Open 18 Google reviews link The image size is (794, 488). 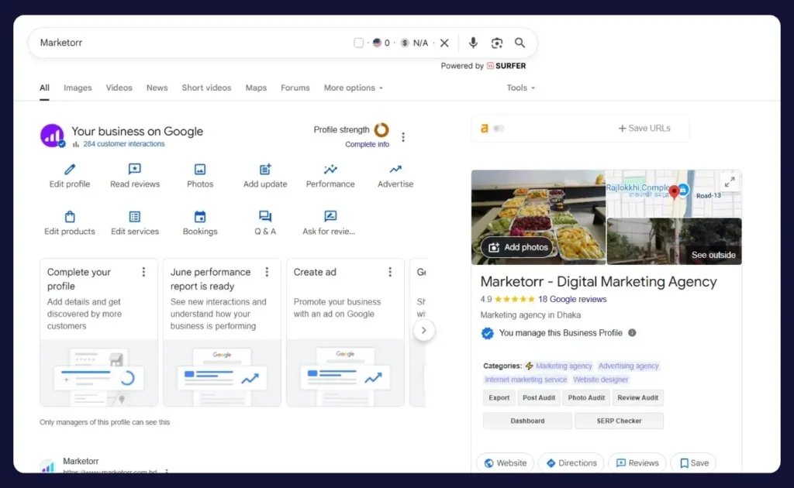coord(572,299)
